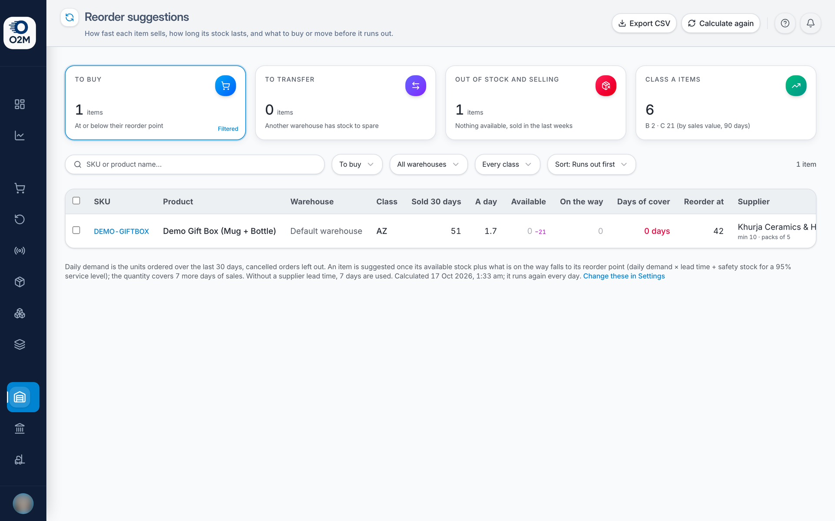Image resolution: width=835 pixels, height=521 pixels.
Task: Click the Sold 30 days column header
Action: pyautogui.click(x=436, y=201)
